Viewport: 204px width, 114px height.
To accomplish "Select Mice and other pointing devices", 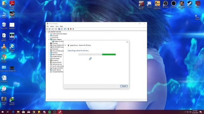I will 58,51.
